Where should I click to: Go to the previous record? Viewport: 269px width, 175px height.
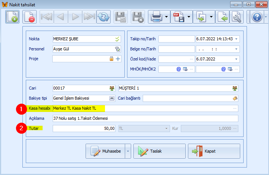61,17
